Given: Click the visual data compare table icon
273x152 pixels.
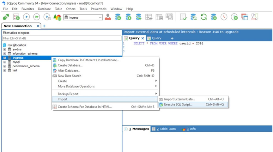Looking at the screenshot, I should coord(245,17).
